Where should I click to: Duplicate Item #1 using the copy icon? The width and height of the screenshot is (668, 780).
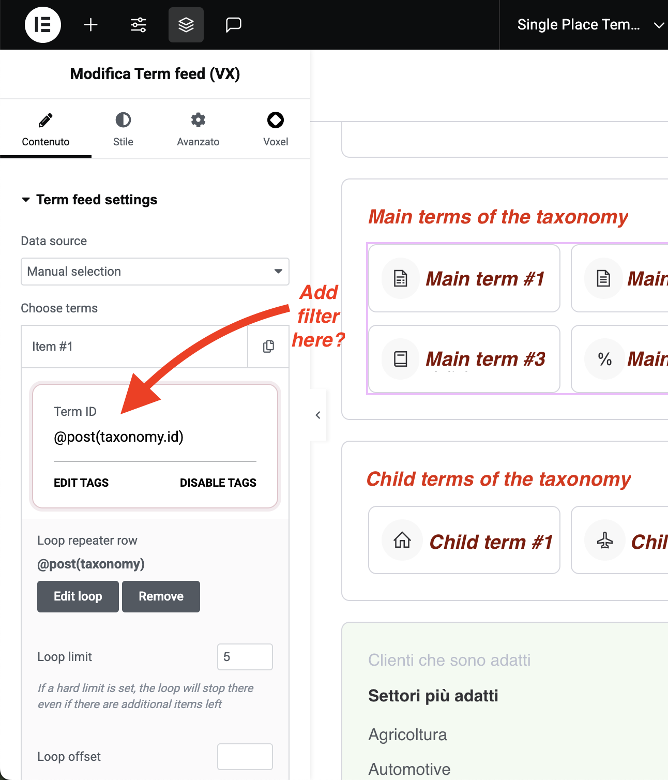point(268,347)
